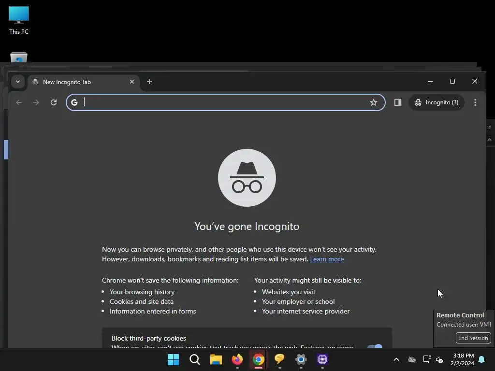The width and height of the screenshot is (495, 371).
Task: Minimize the Chrome incognito window
Action: [430, 81]
